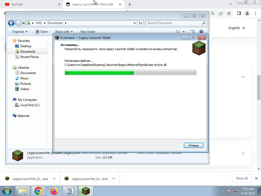This screenshot has width=261, height=196.
Task: Click Explorer's forward navigation arrow
Action: (x=18, y=23)
